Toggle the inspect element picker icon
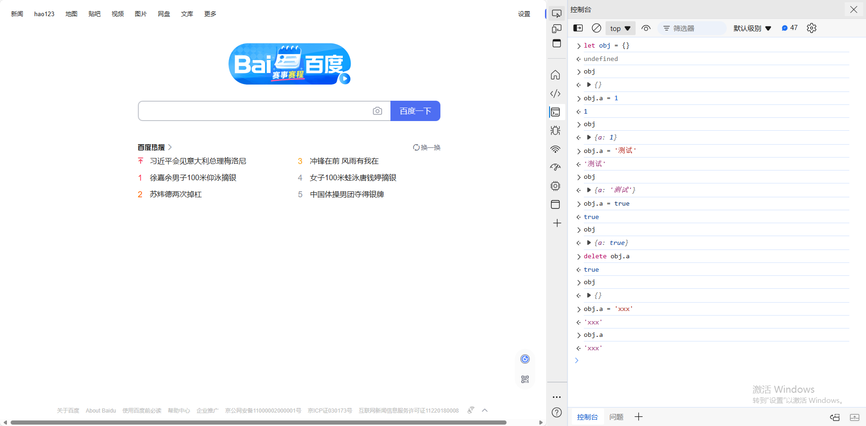The image size is (866, 426). click(x=557, y=14)
